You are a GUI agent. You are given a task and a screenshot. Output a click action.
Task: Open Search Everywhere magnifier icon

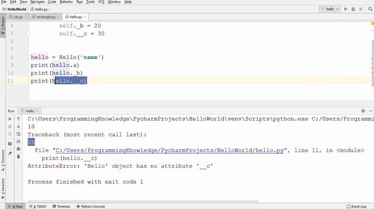point(370,9)
